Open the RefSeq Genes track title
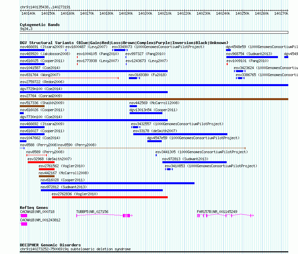The height and width of the screenshot is (254, 298). (34, 208)
